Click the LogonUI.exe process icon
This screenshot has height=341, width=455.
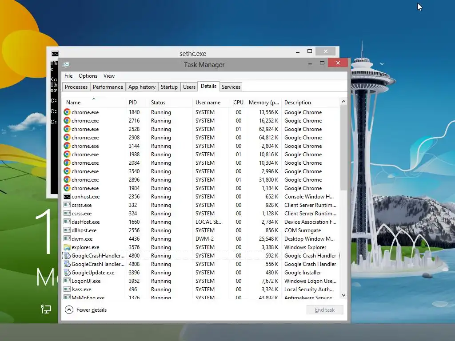pos(67,281)
